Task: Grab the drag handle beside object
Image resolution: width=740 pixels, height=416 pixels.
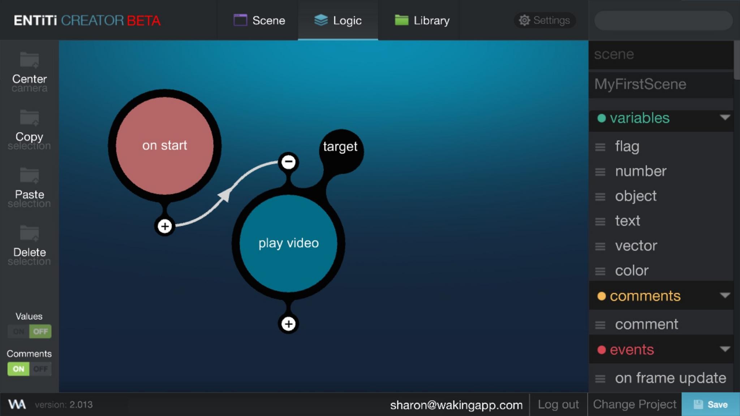Action: pos(600,197)
